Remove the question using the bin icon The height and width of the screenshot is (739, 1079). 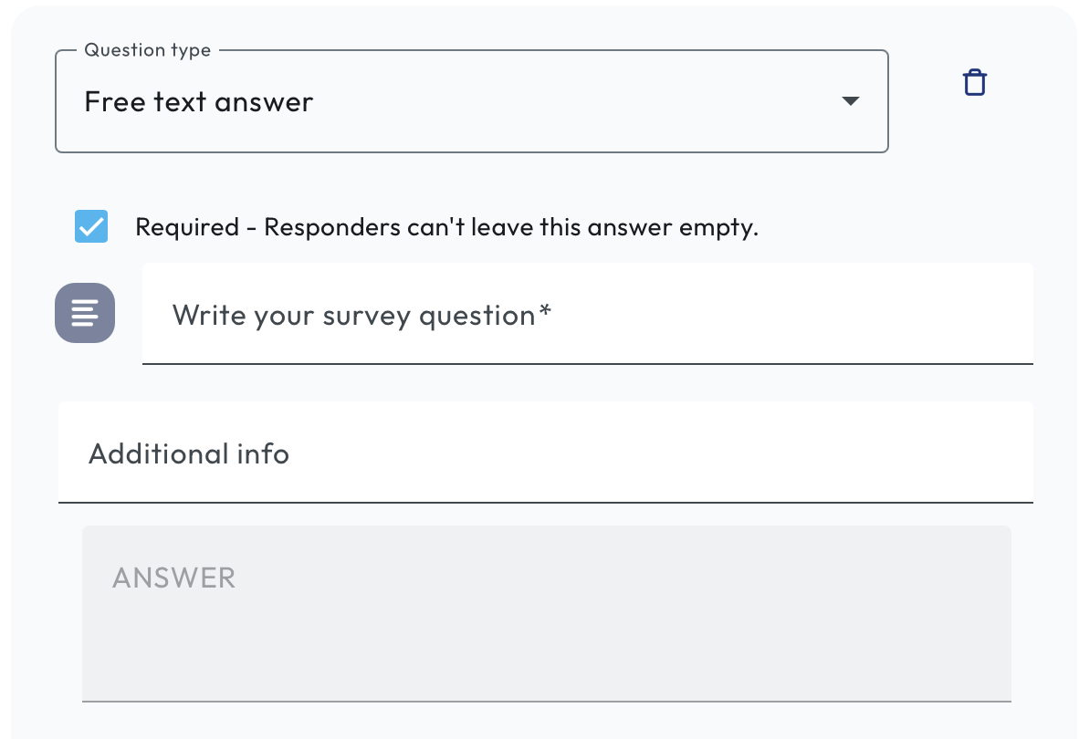(x=975, y=83)
